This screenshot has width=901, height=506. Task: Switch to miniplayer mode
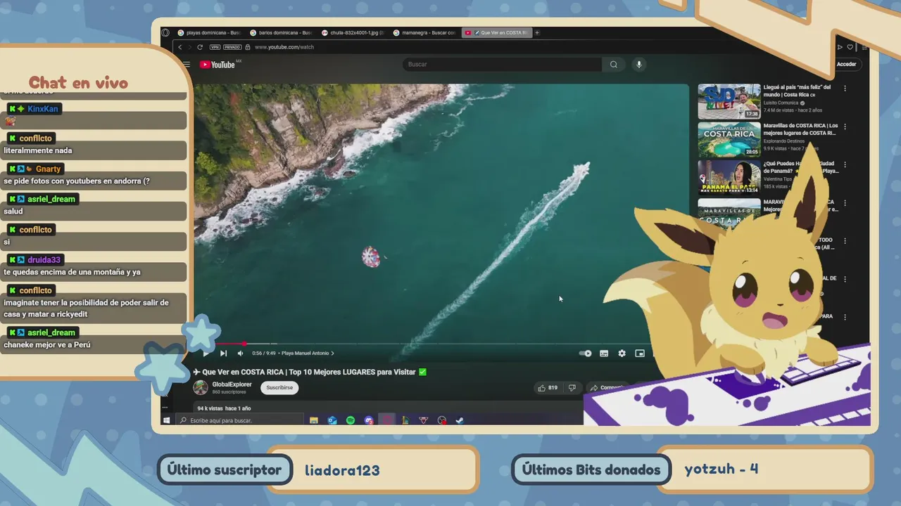pyautogui.click(x=640, y=353)
